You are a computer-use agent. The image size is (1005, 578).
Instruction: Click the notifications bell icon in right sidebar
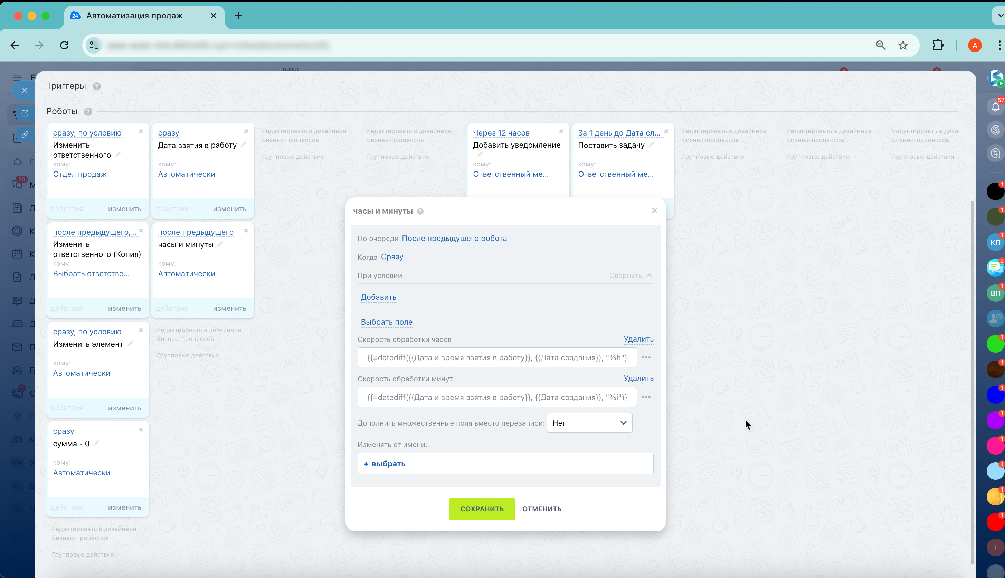click(995, 106)
